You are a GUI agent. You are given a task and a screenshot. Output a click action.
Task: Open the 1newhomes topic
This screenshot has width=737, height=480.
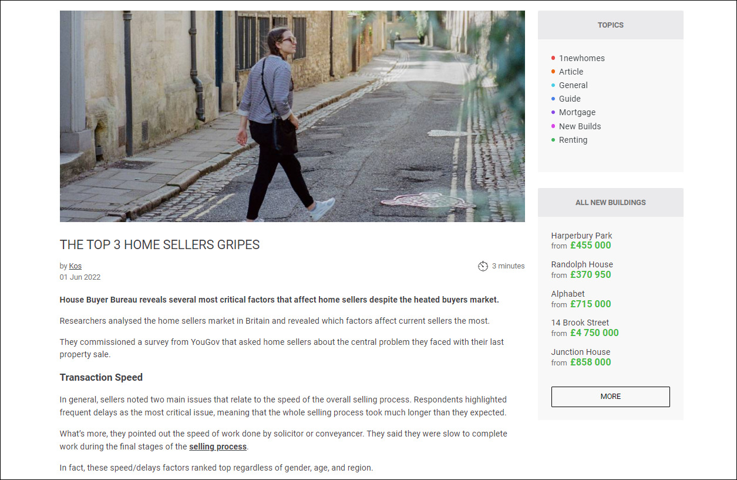(581, 58)
